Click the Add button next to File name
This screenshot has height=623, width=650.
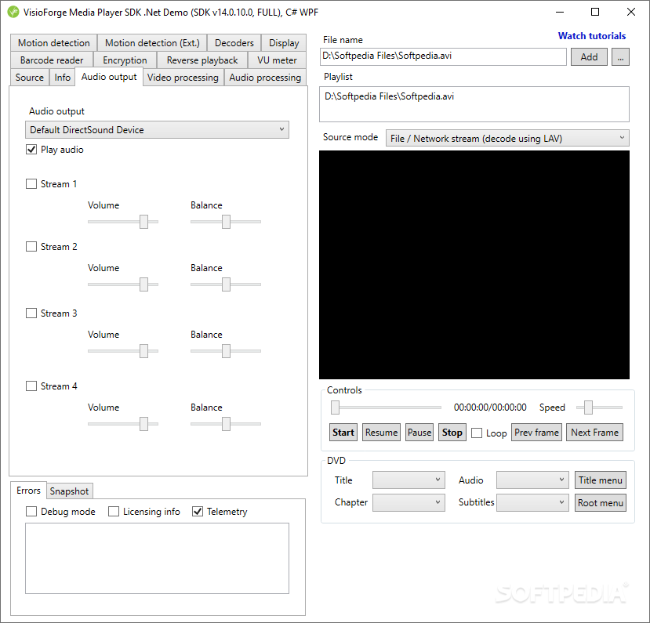589,56
